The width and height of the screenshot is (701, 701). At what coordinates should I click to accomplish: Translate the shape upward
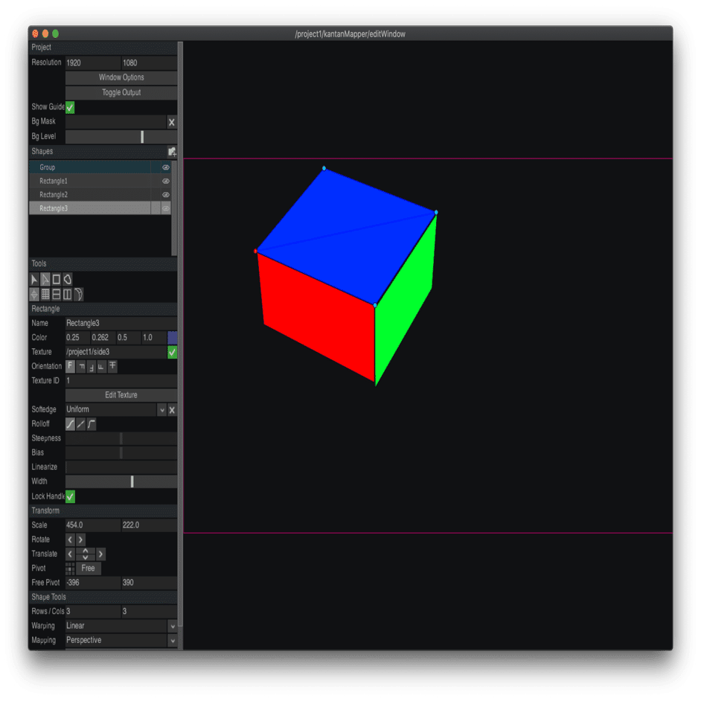coord(86,551)
